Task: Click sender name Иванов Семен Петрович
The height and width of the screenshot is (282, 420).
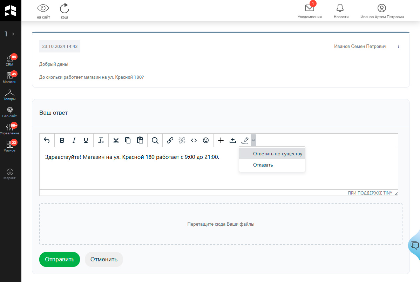Action: point(360,46)
